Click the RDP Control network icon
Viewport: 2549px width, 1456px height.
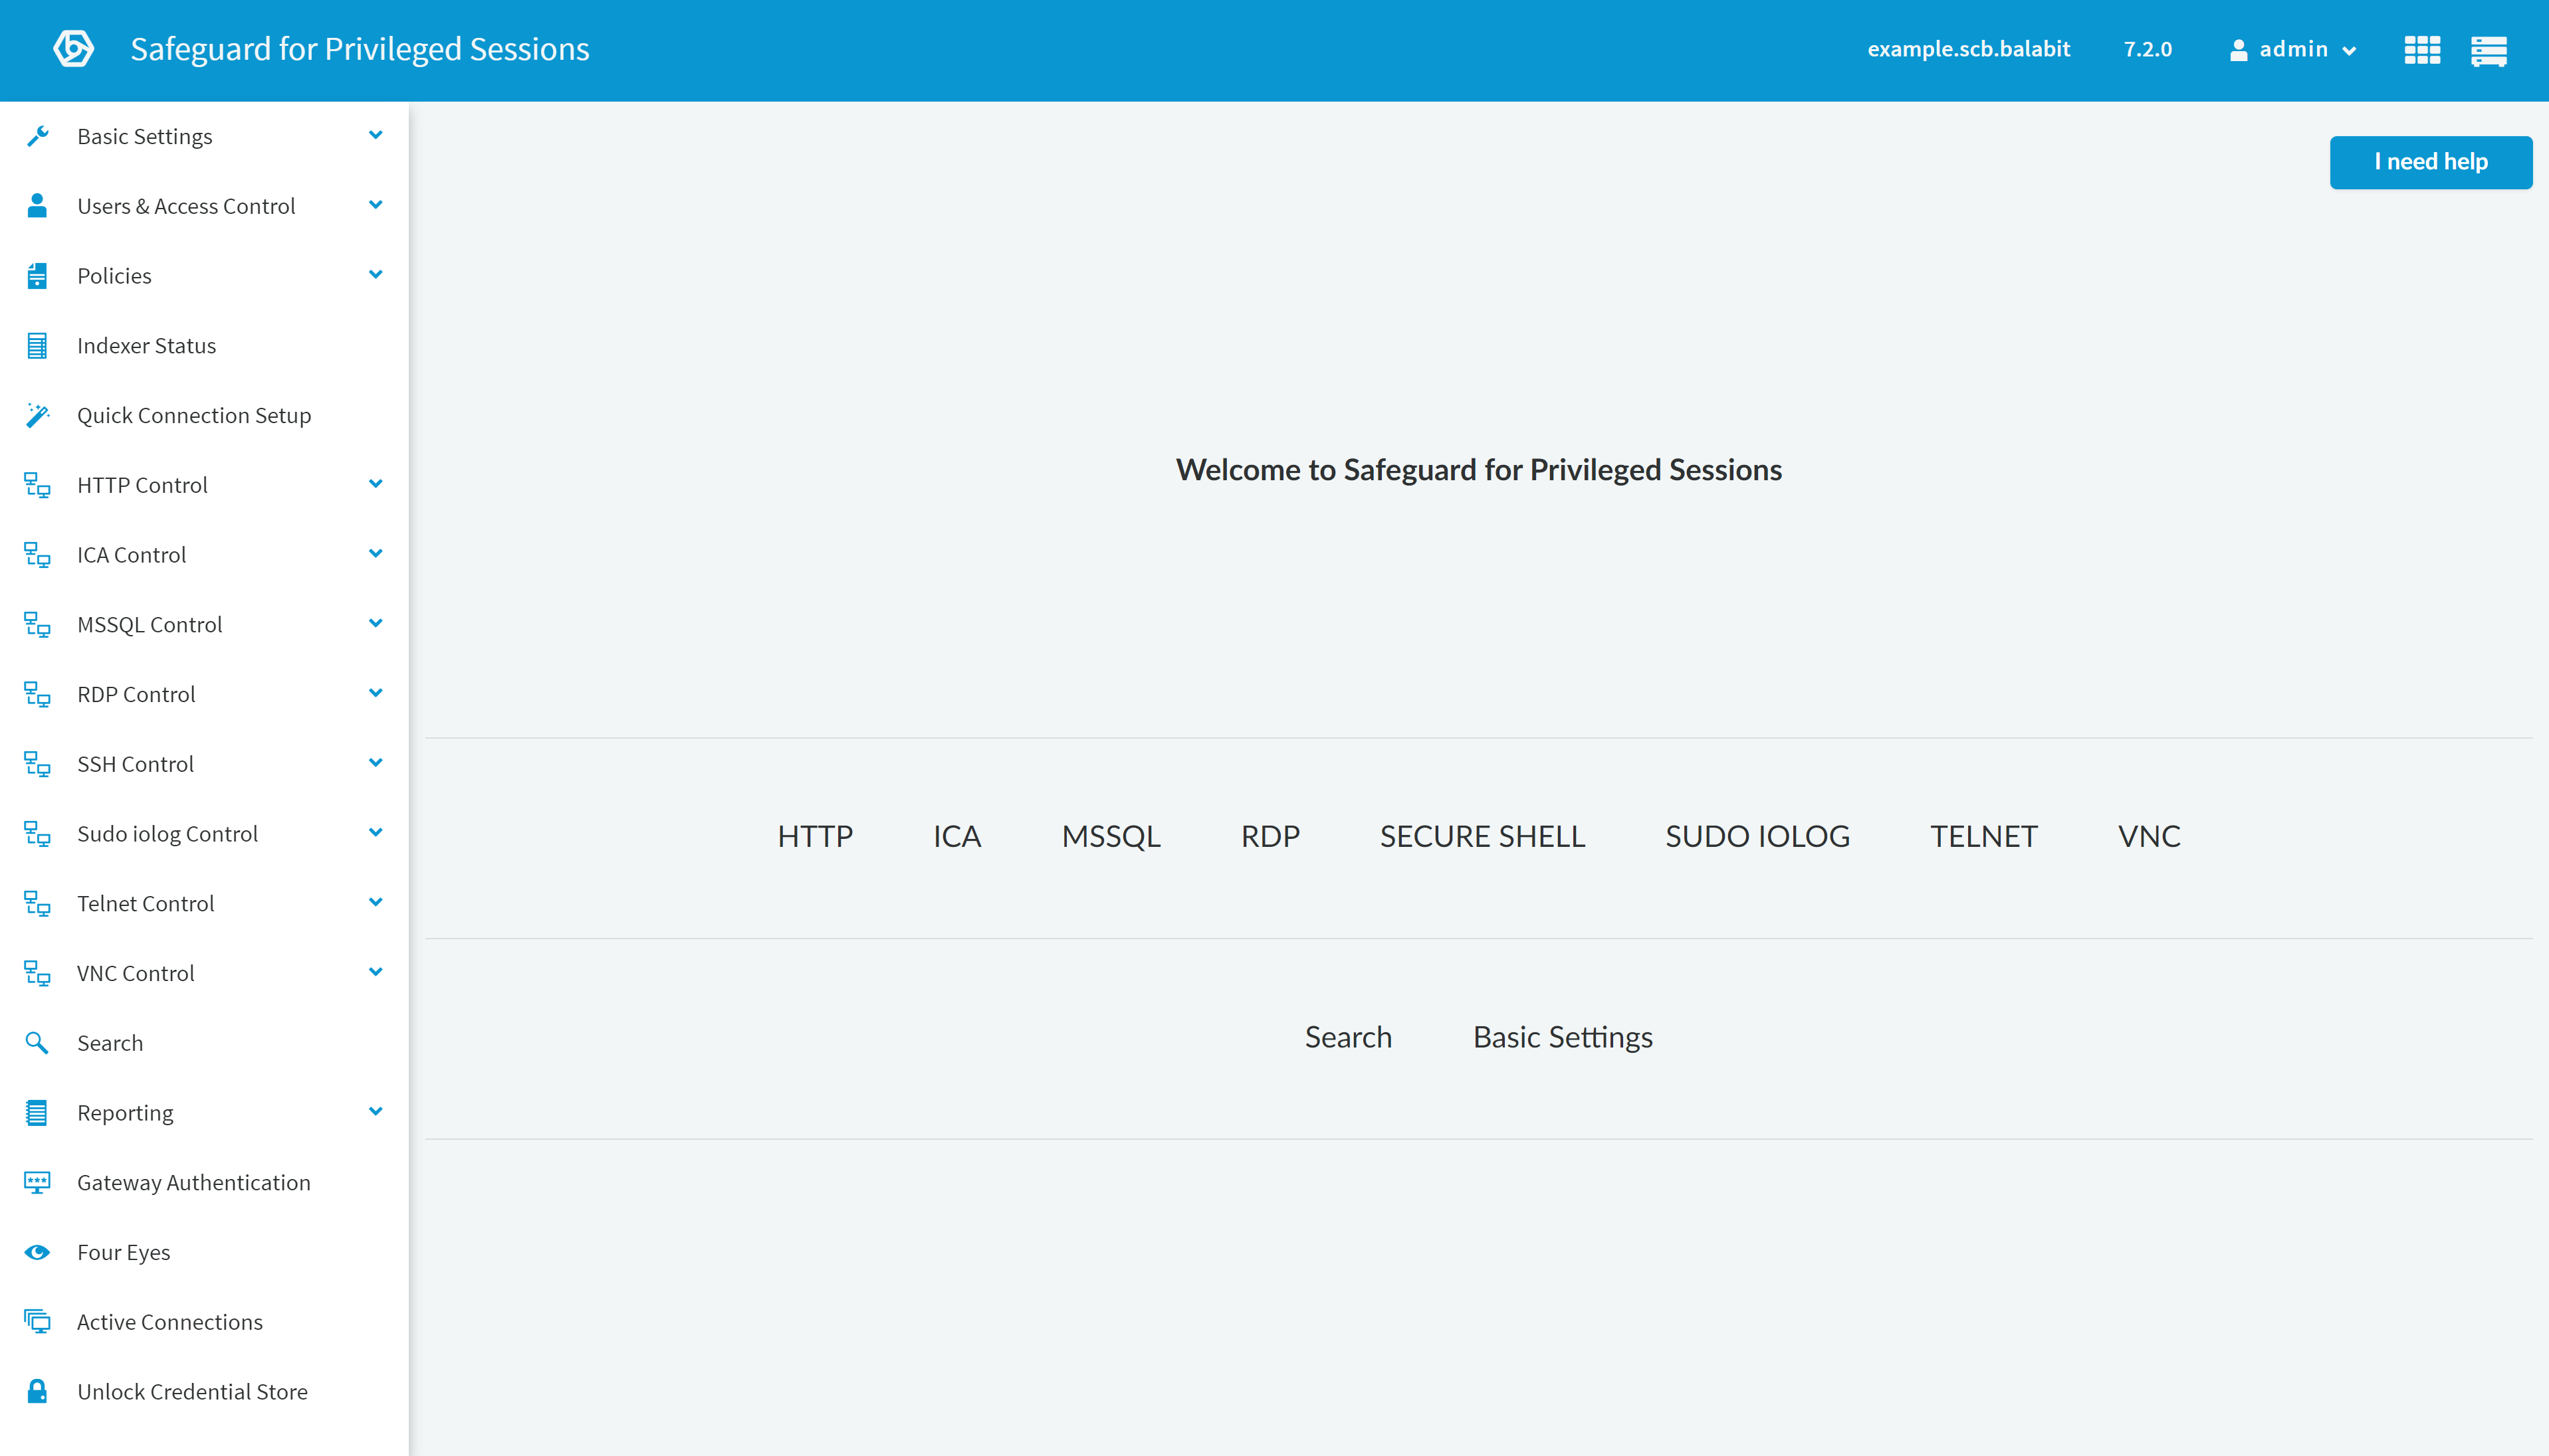pos(37,694)
